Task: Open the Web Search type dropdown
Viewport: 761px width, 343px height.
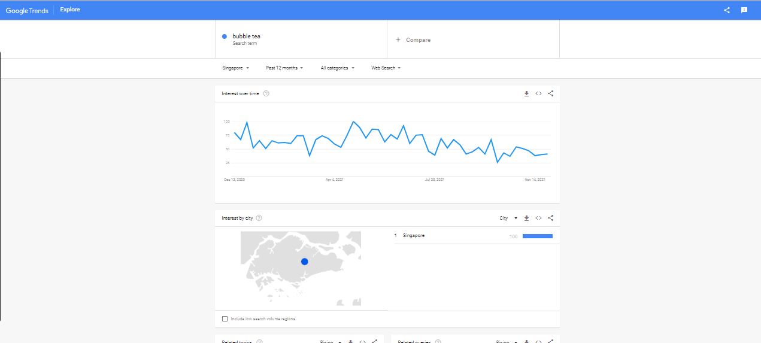Action: [386, 68]
